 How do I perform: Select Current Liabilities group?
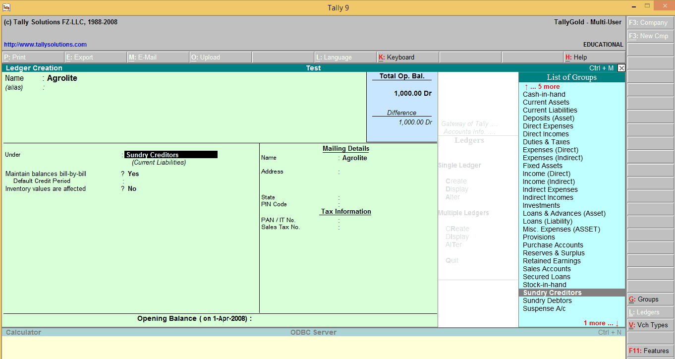click(550, 111)
